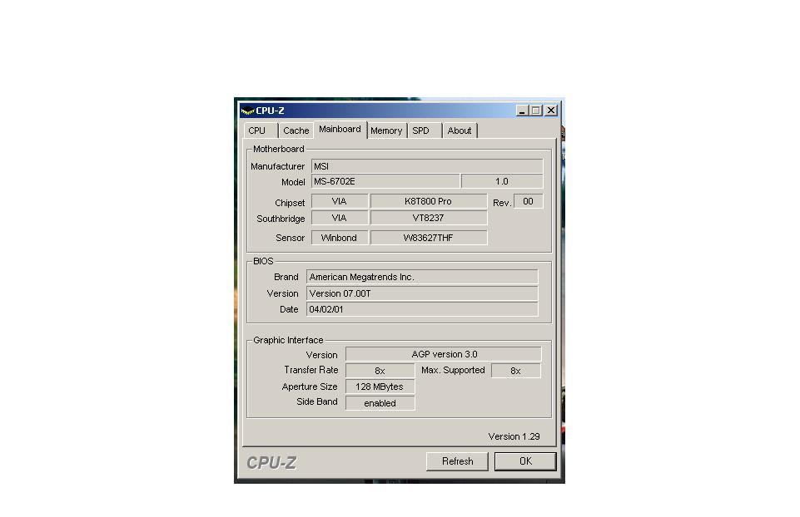
Task: Click the model revision field 1.0
Action: 501,181
